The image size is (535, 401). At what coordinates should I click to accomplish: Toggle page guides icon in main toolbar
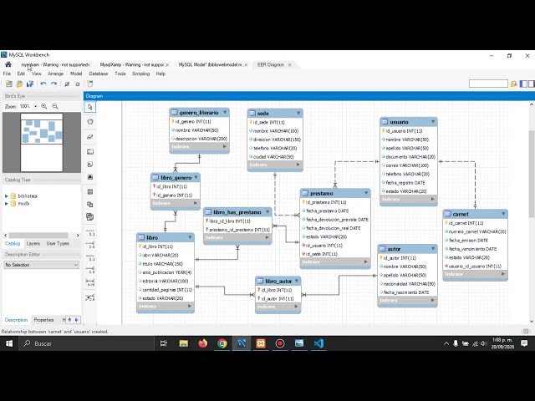[78, 84]
